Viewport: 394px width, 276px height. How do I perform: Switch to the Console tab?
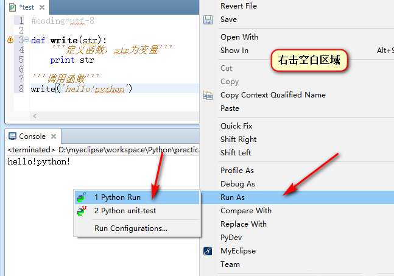(x=32, y=136)
